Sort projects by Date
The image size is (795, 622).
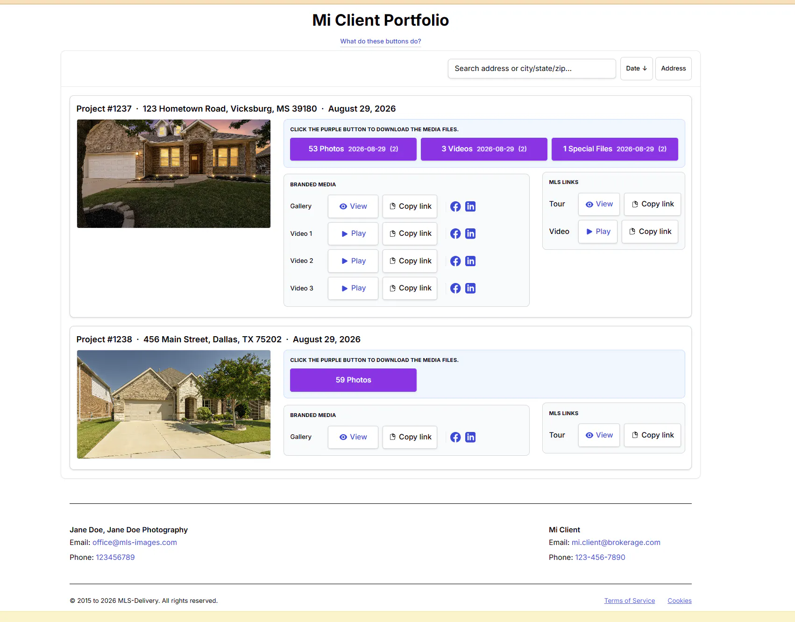(636, 69)
